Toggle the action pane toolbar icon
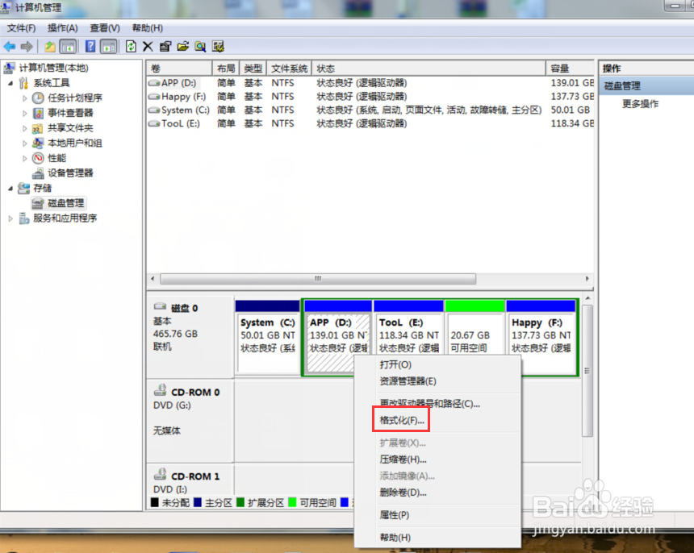This screenshot has height=553, width=694. 110,46
